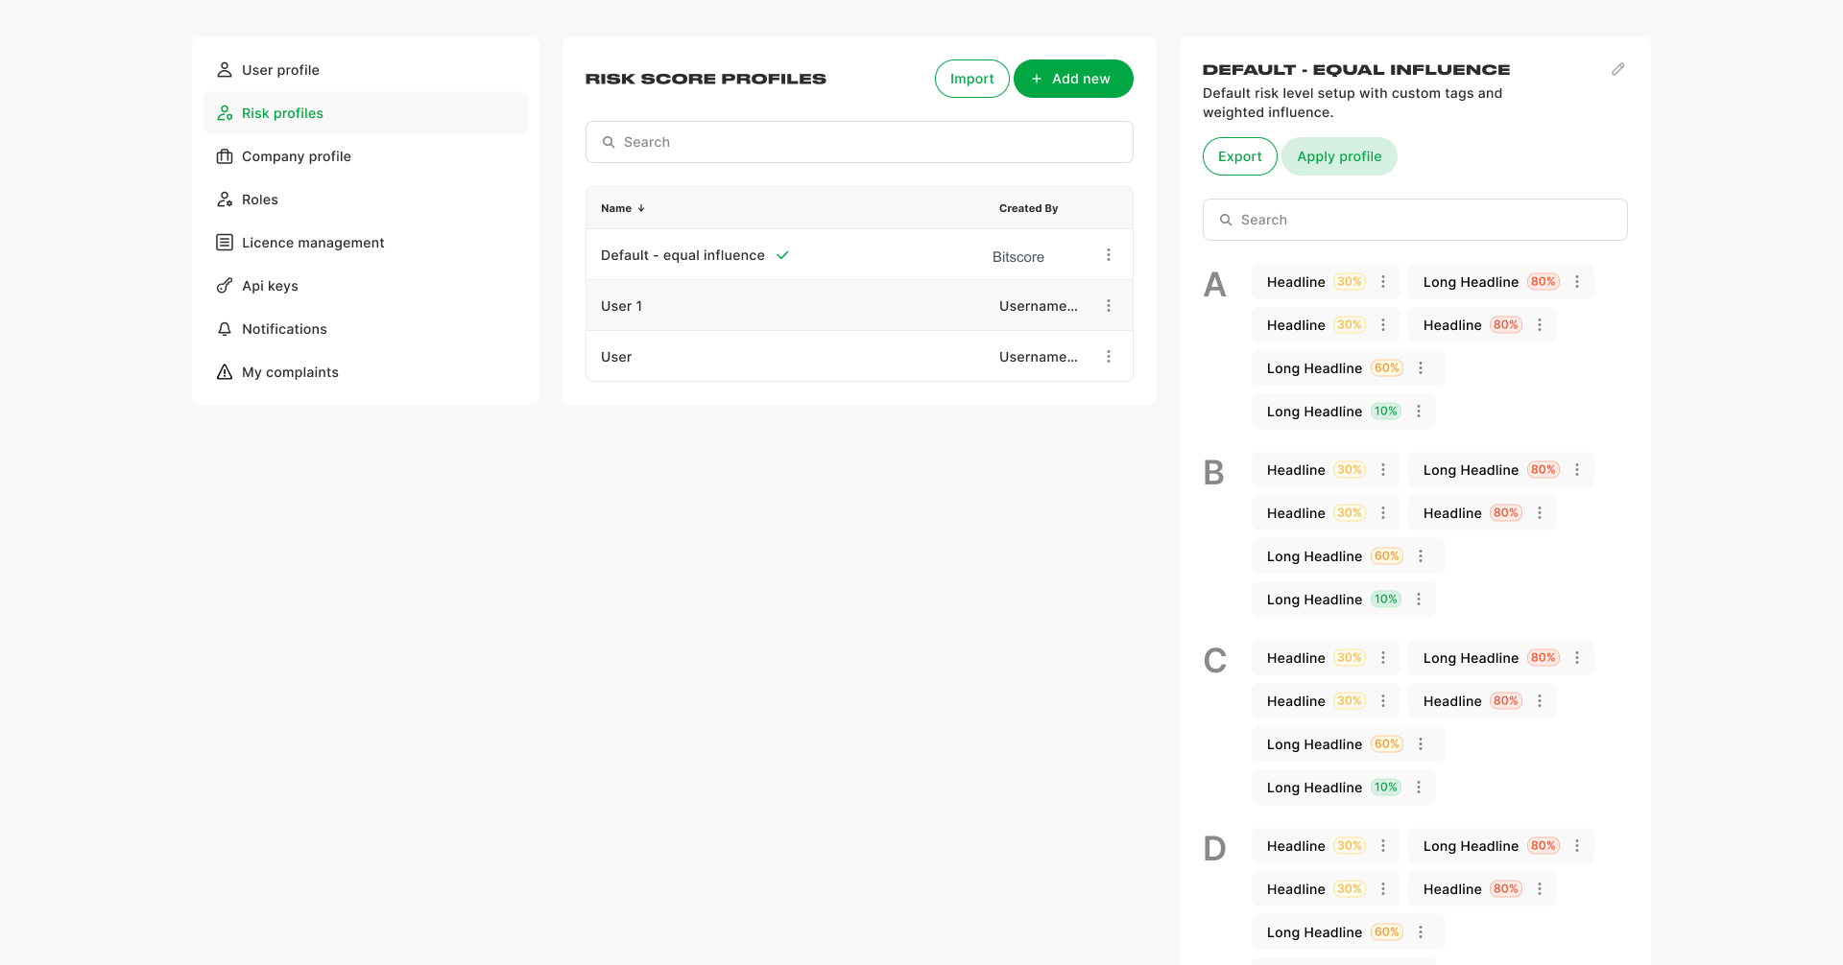Select Risk profiles in the sidebar
The width and height of the screenshot is (1843, 965).
point(365,113)
